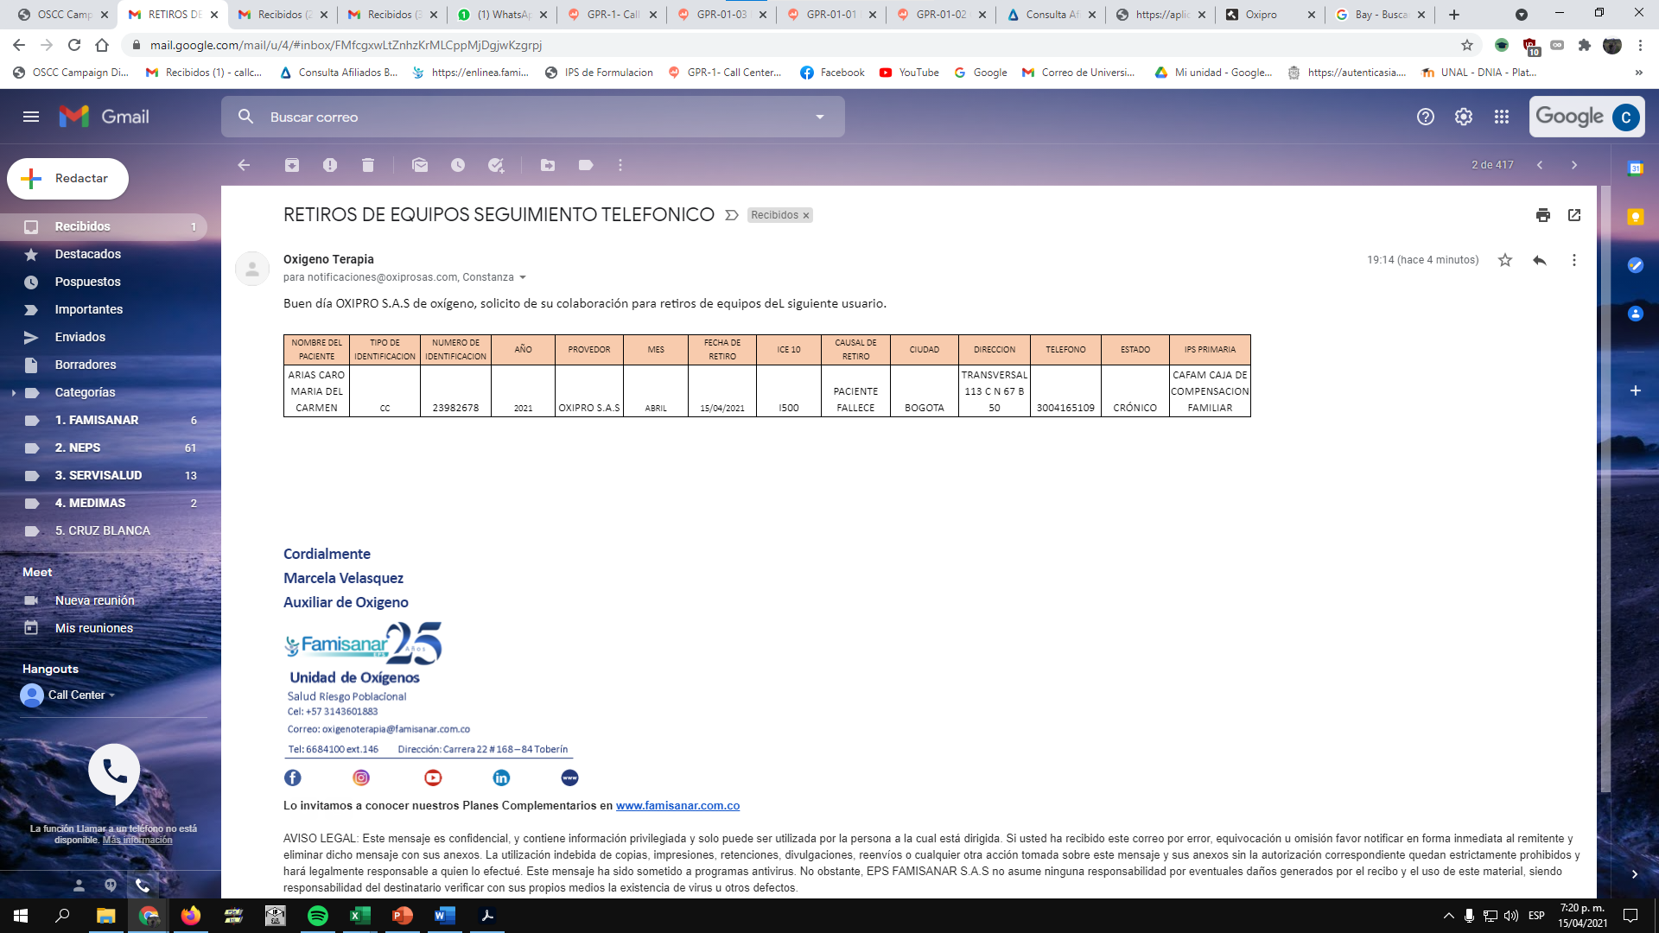The width and height of the screenshot is (1659, 933).
Task: Open Gmail settings gear
Action: click(1464, 117)
